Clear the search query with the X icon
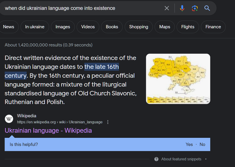The image size is (235, 167). (167, 8)
